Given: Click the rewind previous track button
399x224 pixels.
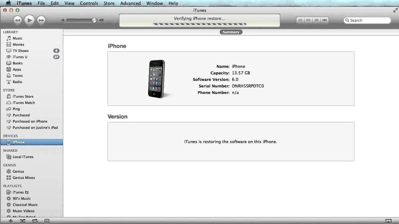Looking at the screenshot, I should coord(17,20).
